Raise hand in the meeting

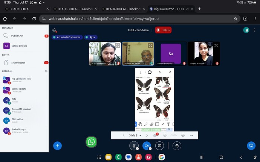coord(177,146)
